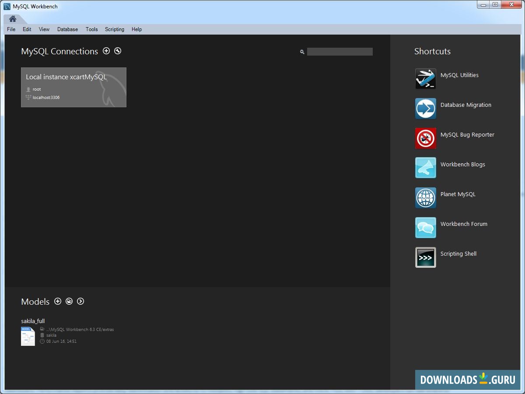Focus the connections search field

click(x=340, y=52)
